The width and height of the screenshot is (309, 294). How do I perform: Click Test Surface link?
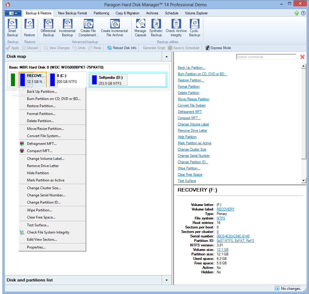tap(187, 181)
